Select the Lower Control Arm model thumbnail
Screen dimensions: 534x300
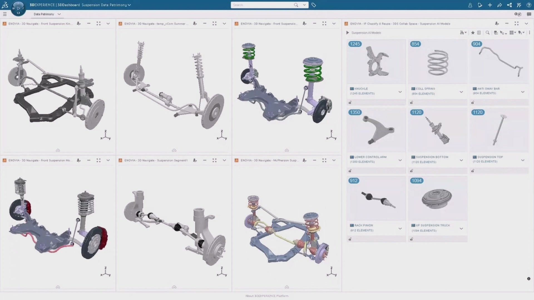tap(376, 130)
